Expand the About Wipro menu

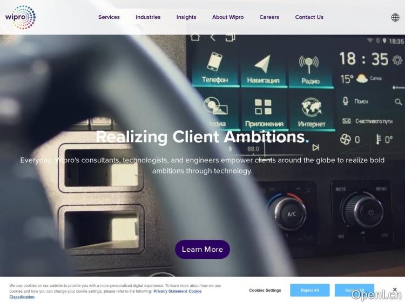[x=228, y=17]
